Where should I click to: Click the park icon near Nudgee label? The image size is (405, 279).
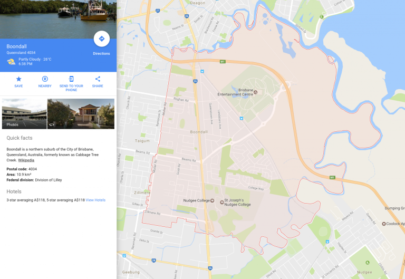367,263
